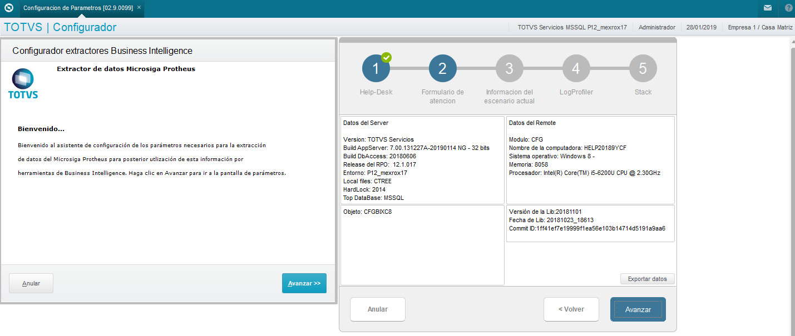Screen dimensions: 795x336
Task: Click the TOTVS | Configurador title
Action: pyautogui.click(x=60, y=27)
